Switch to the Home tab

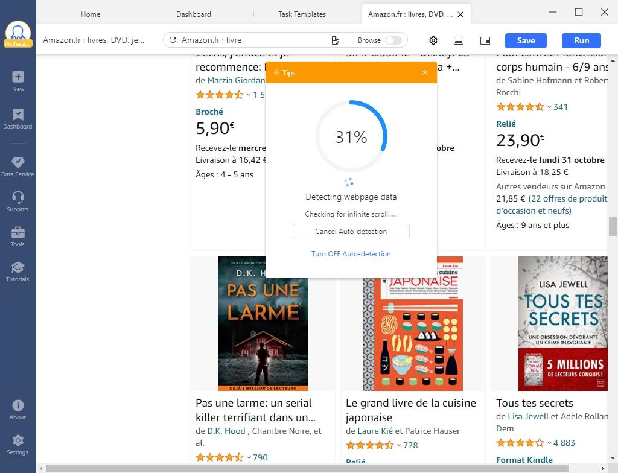click(x=91, y=14)
